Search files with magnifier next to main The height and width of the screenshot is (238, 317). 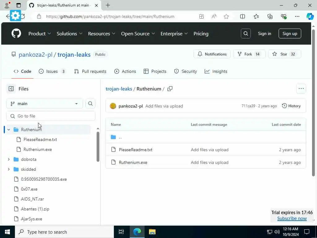(x=90, y=104)
